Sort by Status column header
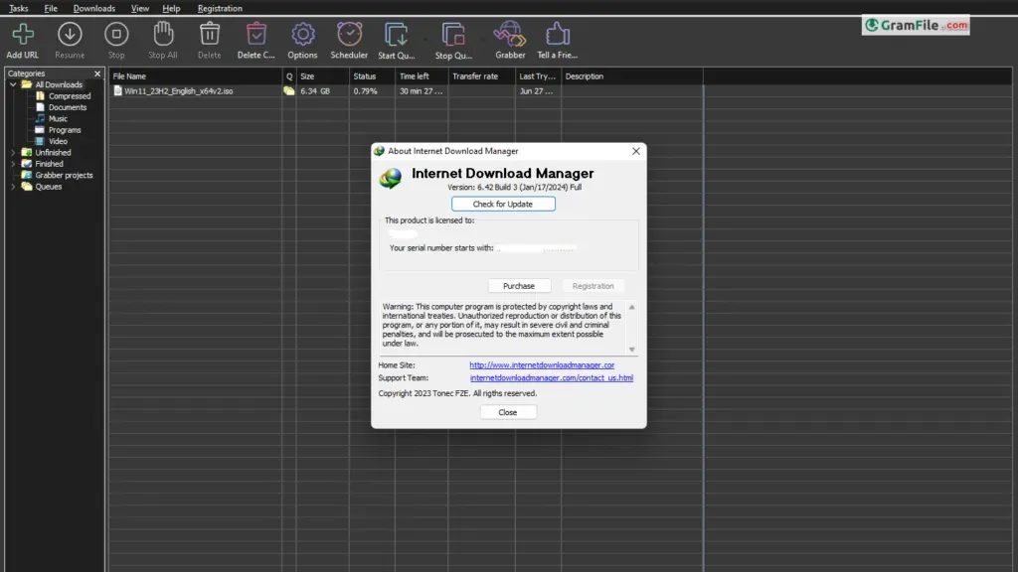The width and height of the screenshot is (1018, 572). pos(372,76)
